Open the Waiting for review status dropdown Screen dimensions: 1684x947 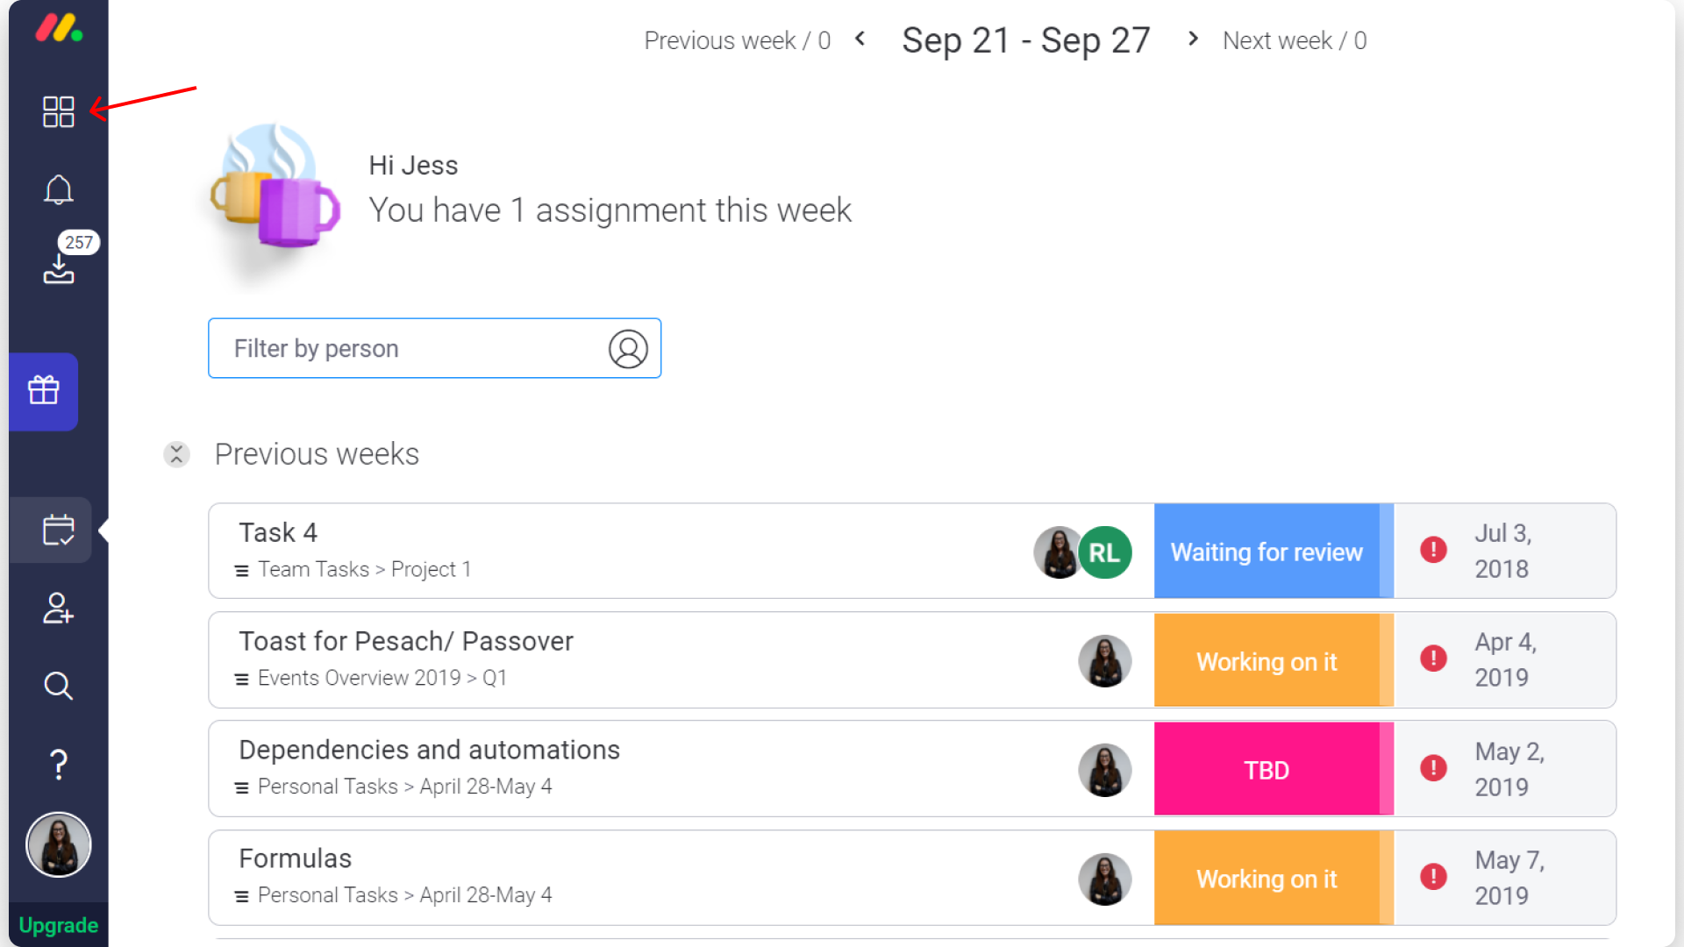[x=1267, y=552]
